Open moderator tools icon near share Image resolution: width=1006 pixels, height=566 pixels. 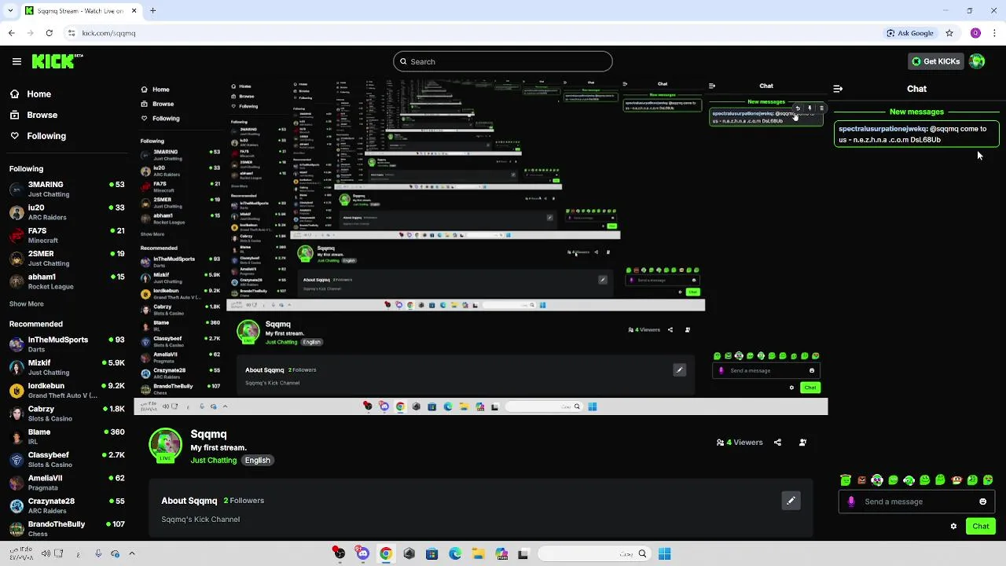802,443
